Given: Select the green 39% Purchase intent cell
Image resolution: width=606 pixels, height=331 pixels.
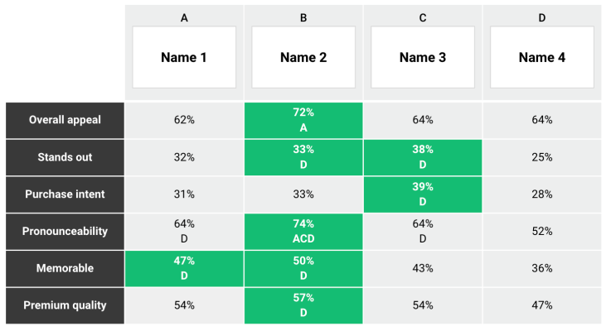Looking at the screenshot, I should (x=423, y=194).
